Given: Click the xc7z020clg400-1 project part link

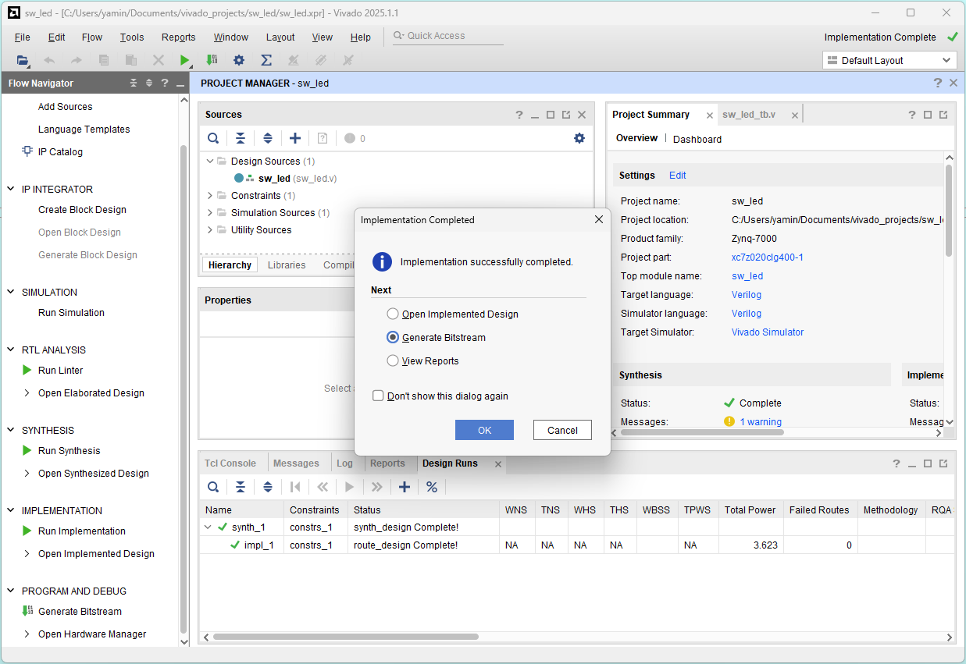Looking at the screenshot, I should (x=767, y=257).
